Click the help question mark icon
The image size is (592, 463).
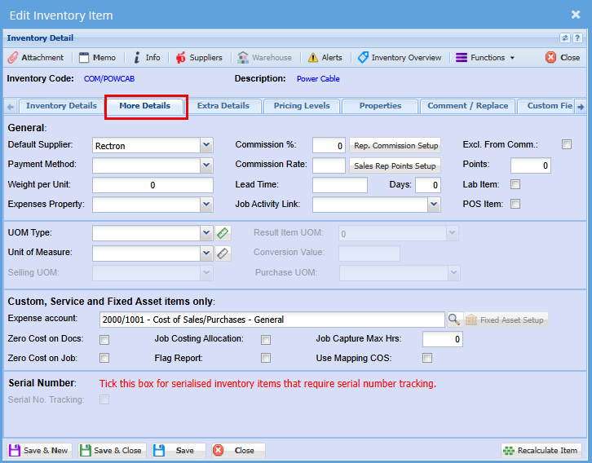tap(577, 37)
